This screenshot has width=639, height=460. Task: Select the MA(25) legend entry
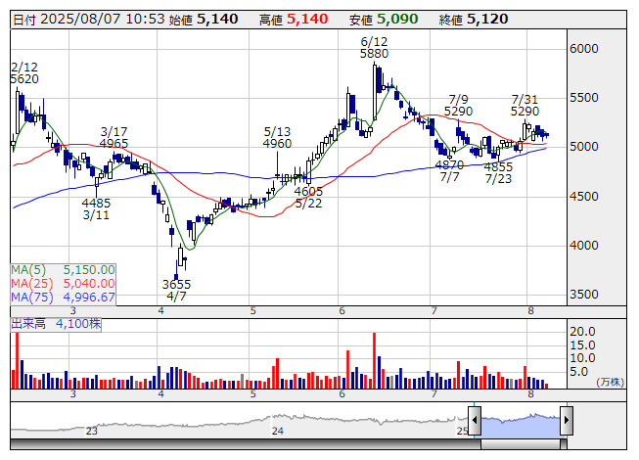(x=64, y=283)
